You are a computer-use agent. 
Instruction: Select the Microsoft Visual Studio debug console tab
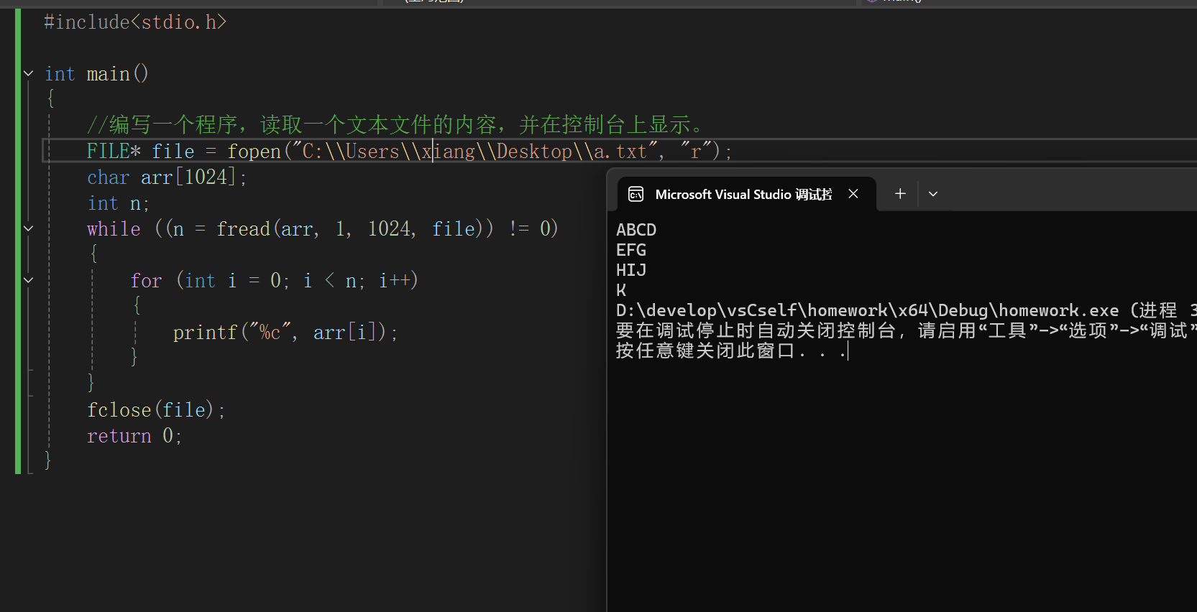pyautogui.click(x=746, y=194)
